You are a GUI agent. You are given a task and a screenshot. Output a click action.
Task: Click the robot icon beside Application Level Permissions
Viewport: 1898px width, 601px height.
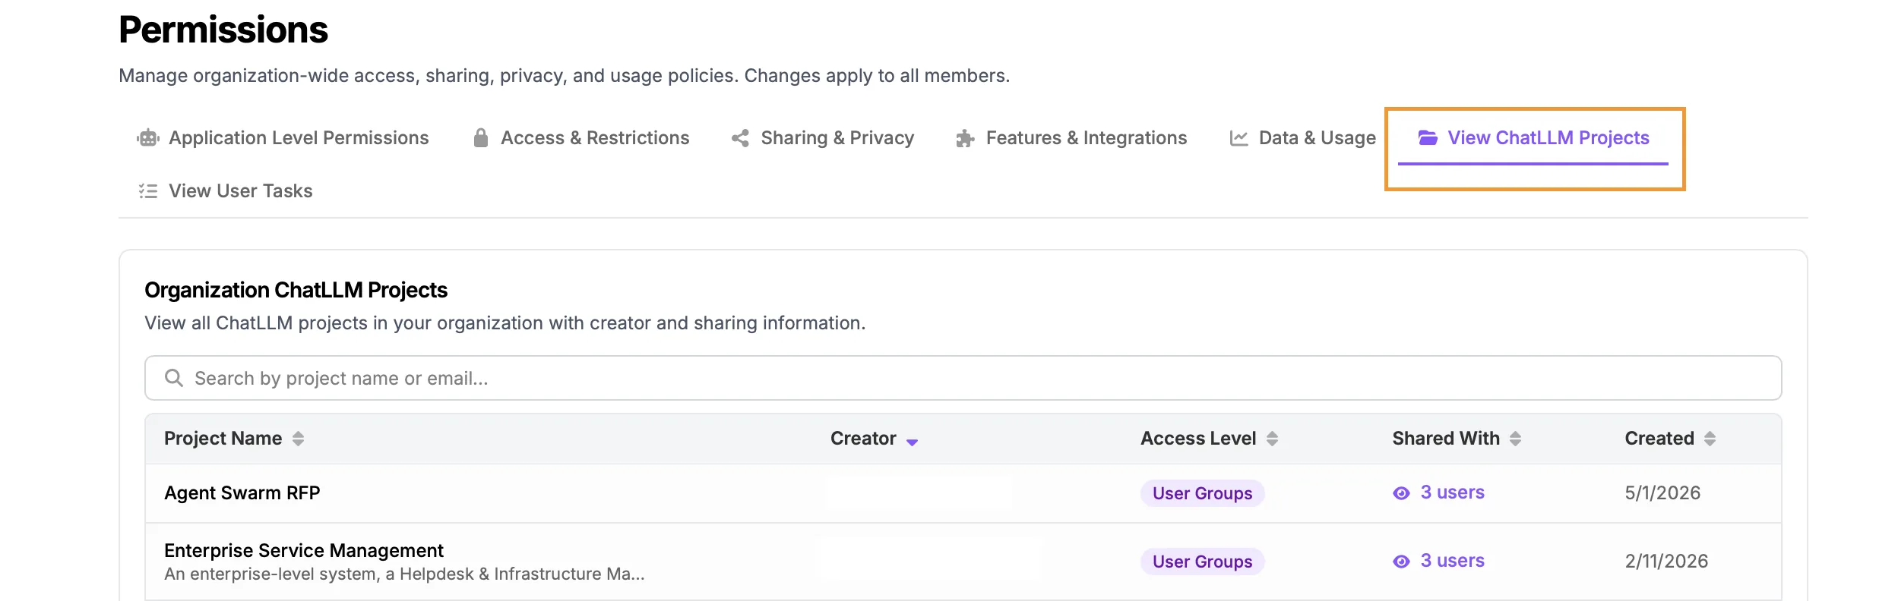148,138
